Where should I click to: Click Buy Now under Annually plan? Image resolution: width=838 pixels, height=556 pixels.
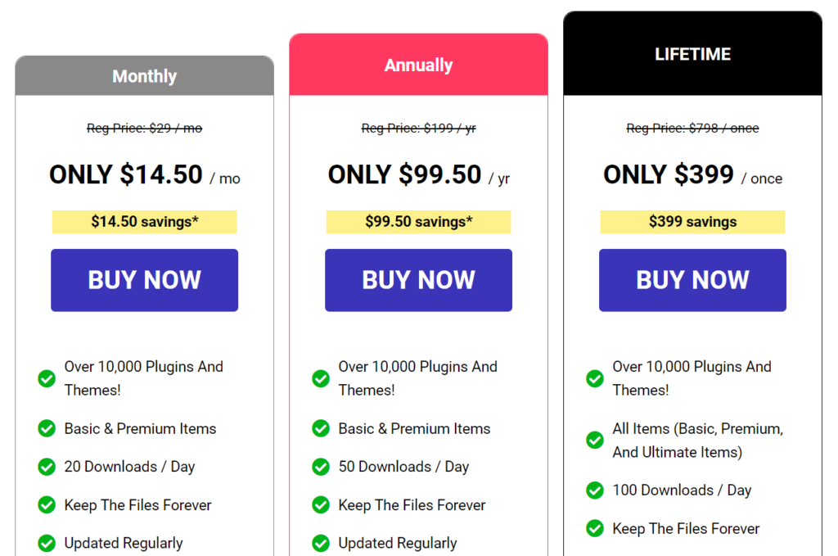pyautogui.click(x=418, y=280)
